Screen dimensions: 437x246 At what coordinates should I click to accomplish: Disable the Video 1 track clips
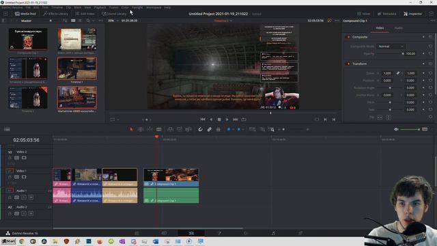[24, 177]
